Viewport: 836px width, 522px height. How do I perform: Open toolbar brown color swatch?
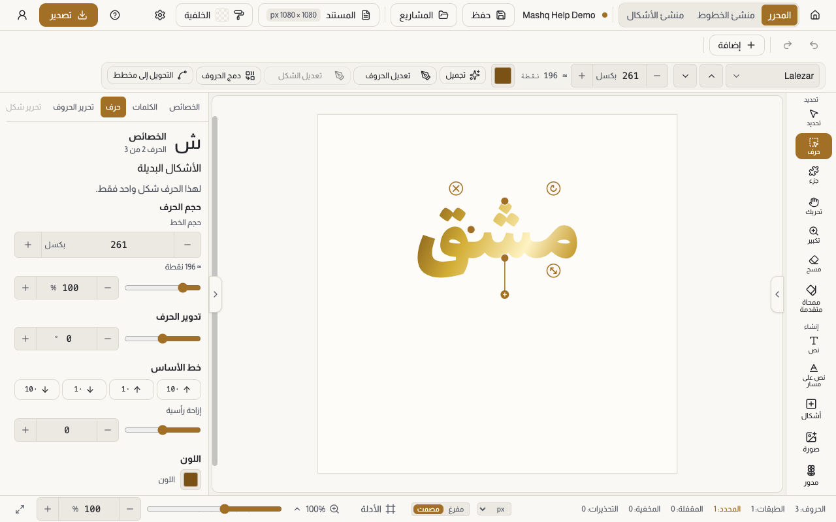503,76
